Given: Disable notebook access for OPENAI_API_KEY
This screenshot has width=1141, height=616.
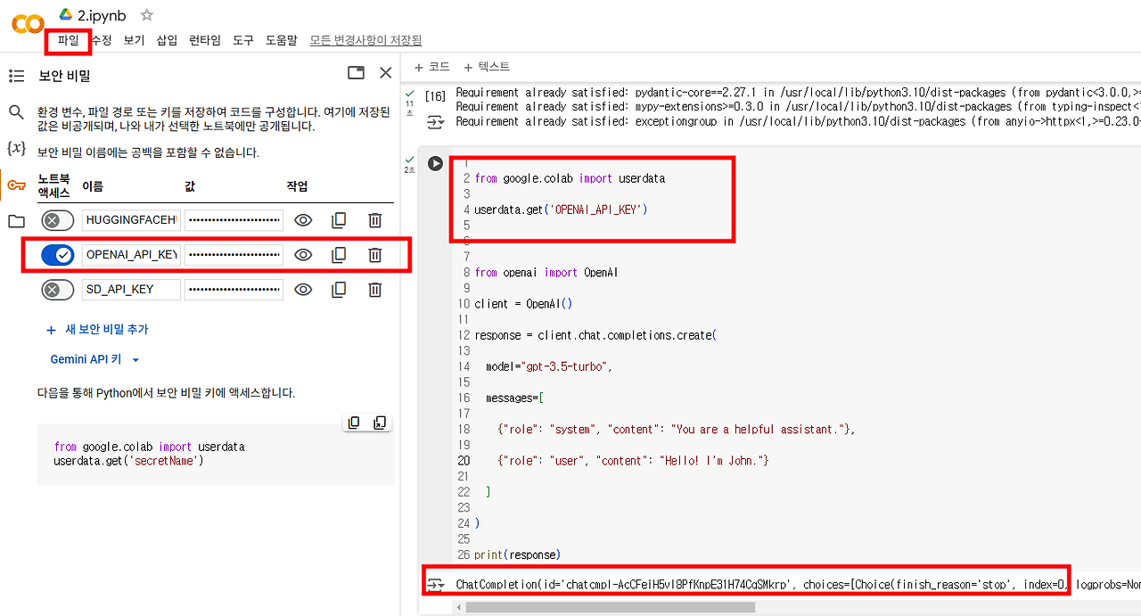Looking at the screenshot, I should pyautogui.click(x=57, y=254).
